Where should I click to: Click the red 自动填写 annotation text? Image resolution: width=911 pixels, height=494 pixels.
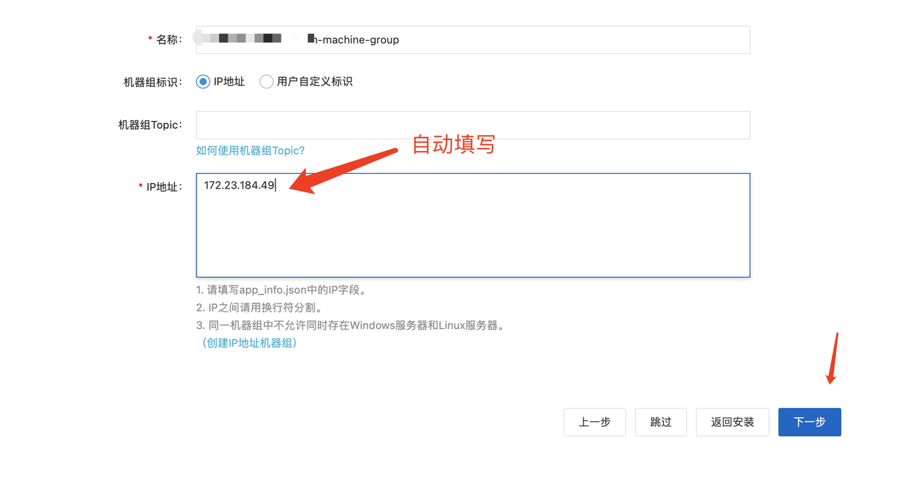[x=453, y=144]
